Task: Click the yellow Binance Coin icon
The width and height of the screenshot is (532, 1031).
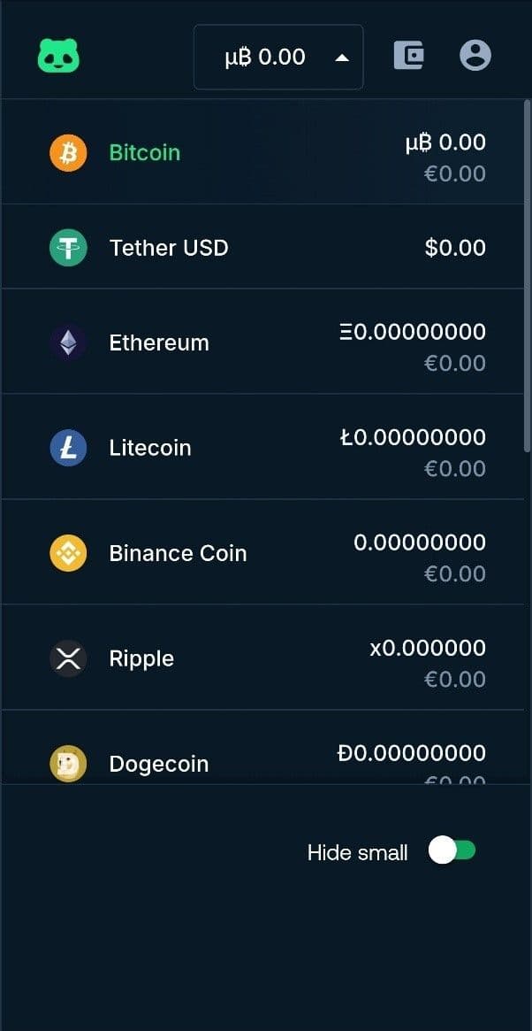Action: point(68,553)
